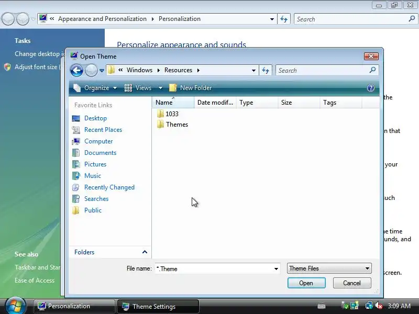Open Documents favorite link

tap(100, 153)
